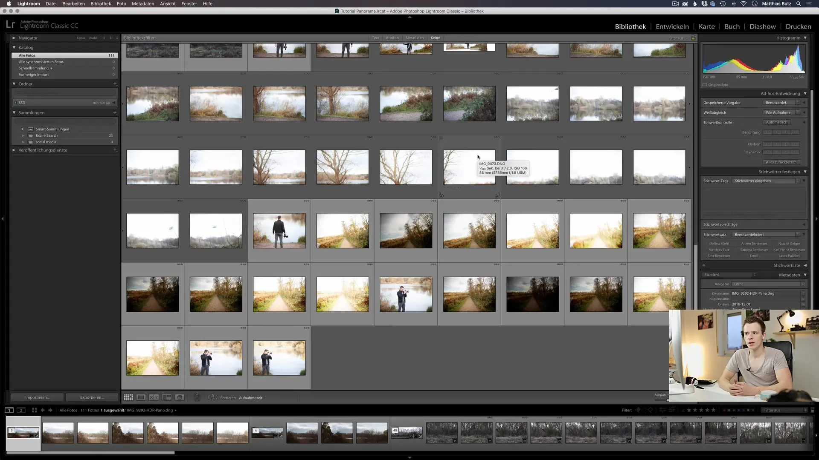Expand Smart-Sammlungen collection set

[x=23, y=129]
